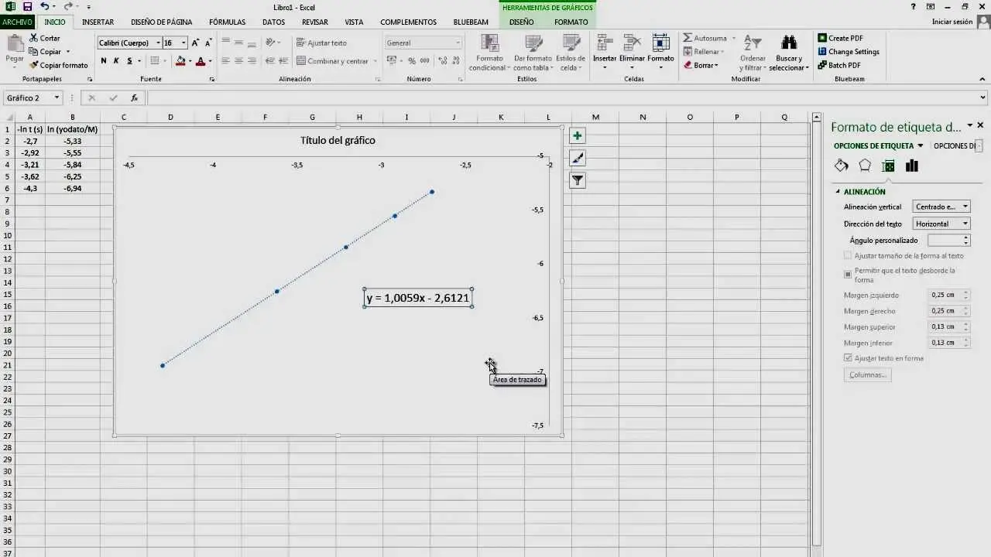Click the Copiar button
The width and height of the screenshot is (991, 557).
tap(45, 52)
